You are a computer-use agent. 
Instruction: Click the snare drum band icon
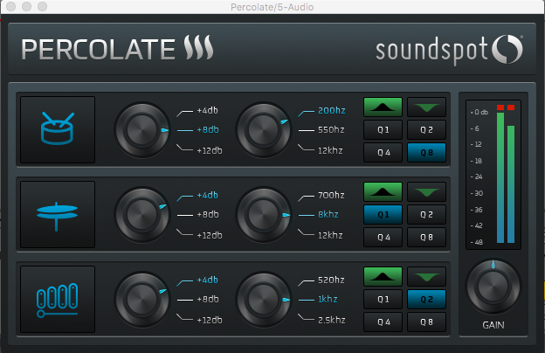click(58, 129)
